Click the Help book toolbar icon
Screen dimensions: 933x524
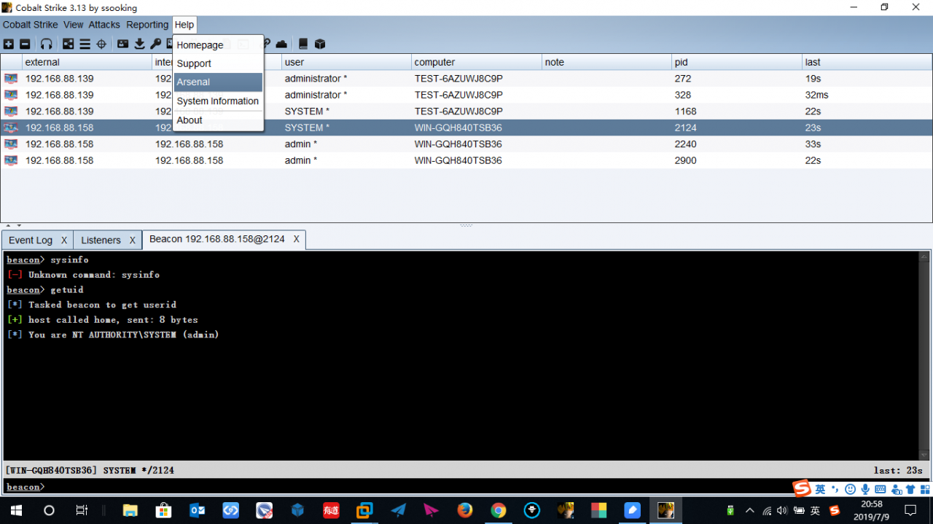[303, 44]
